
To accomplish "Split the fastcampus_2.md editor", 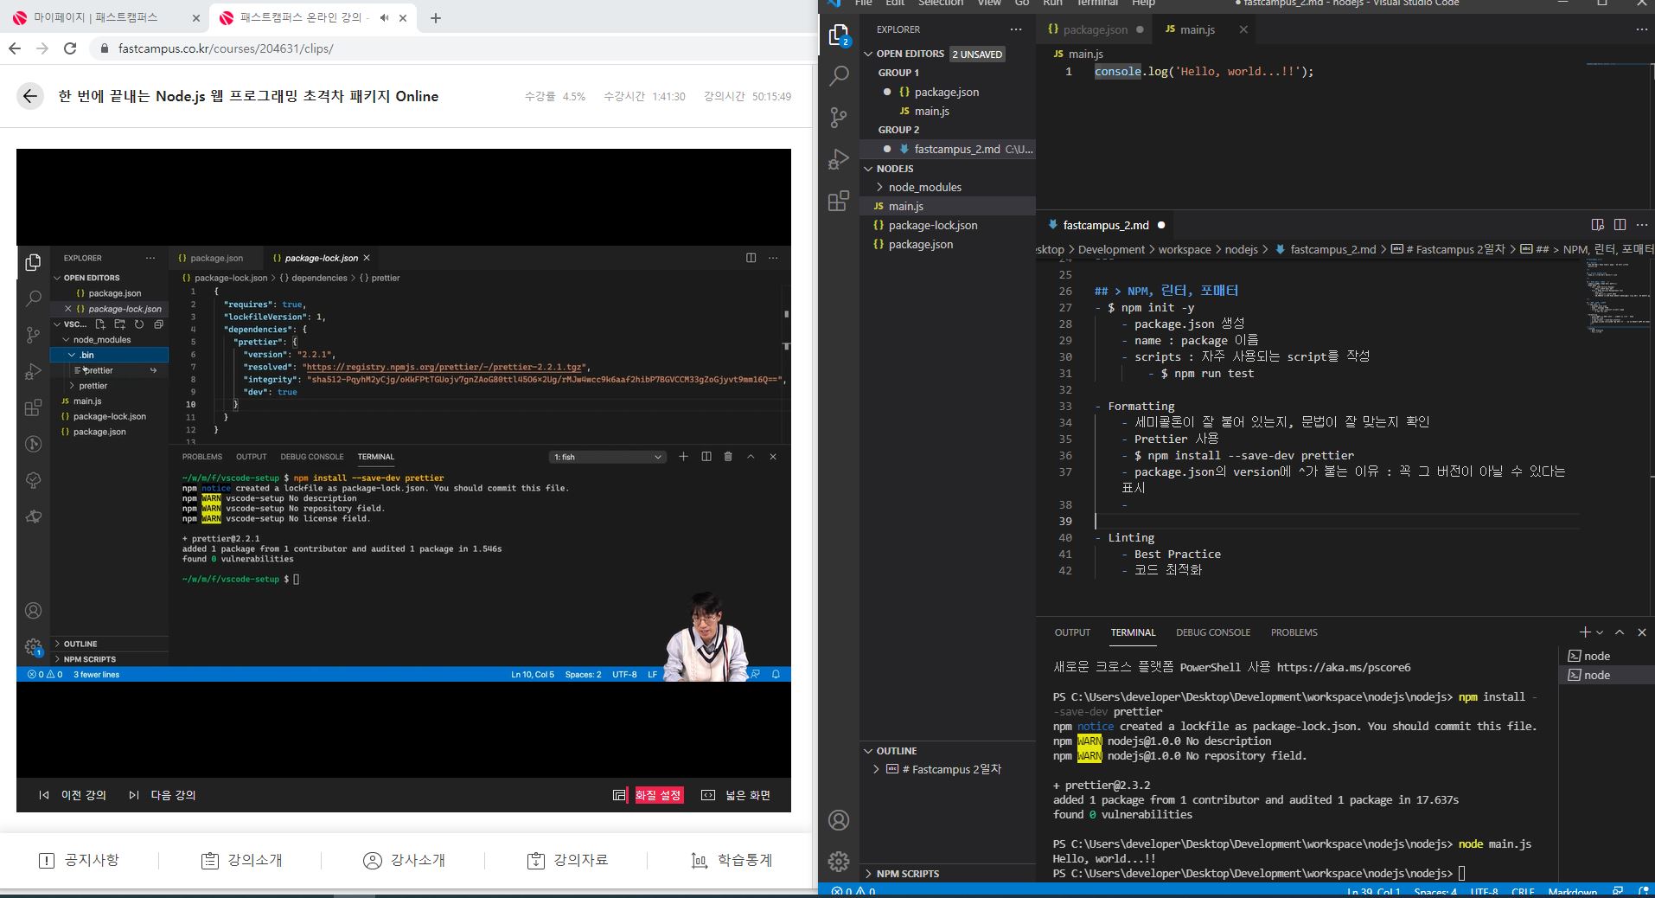I will (1620, 225).
